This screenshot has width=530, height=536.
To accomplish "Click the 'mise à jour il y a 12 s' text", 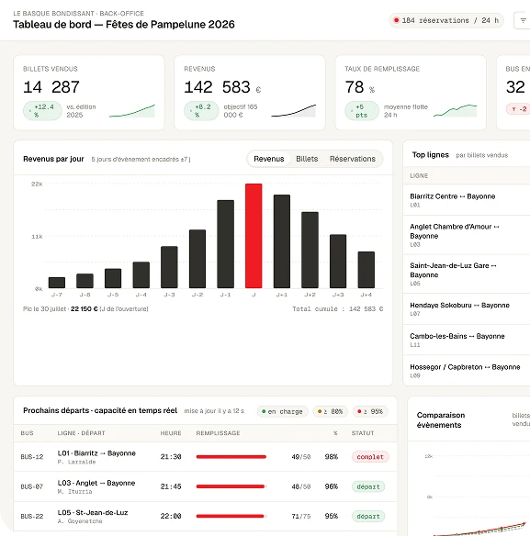I will pos(214,411).
